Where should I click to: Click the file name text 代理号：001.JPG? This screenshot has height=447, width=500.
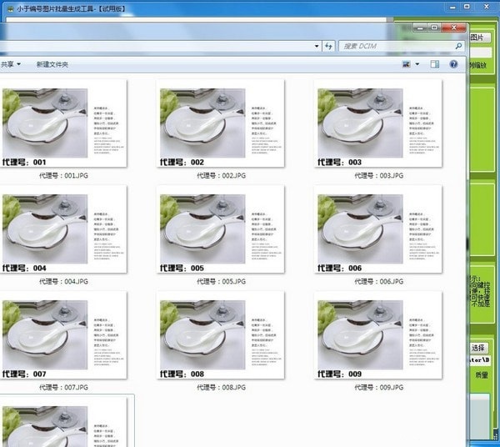(x=63, y=175)
